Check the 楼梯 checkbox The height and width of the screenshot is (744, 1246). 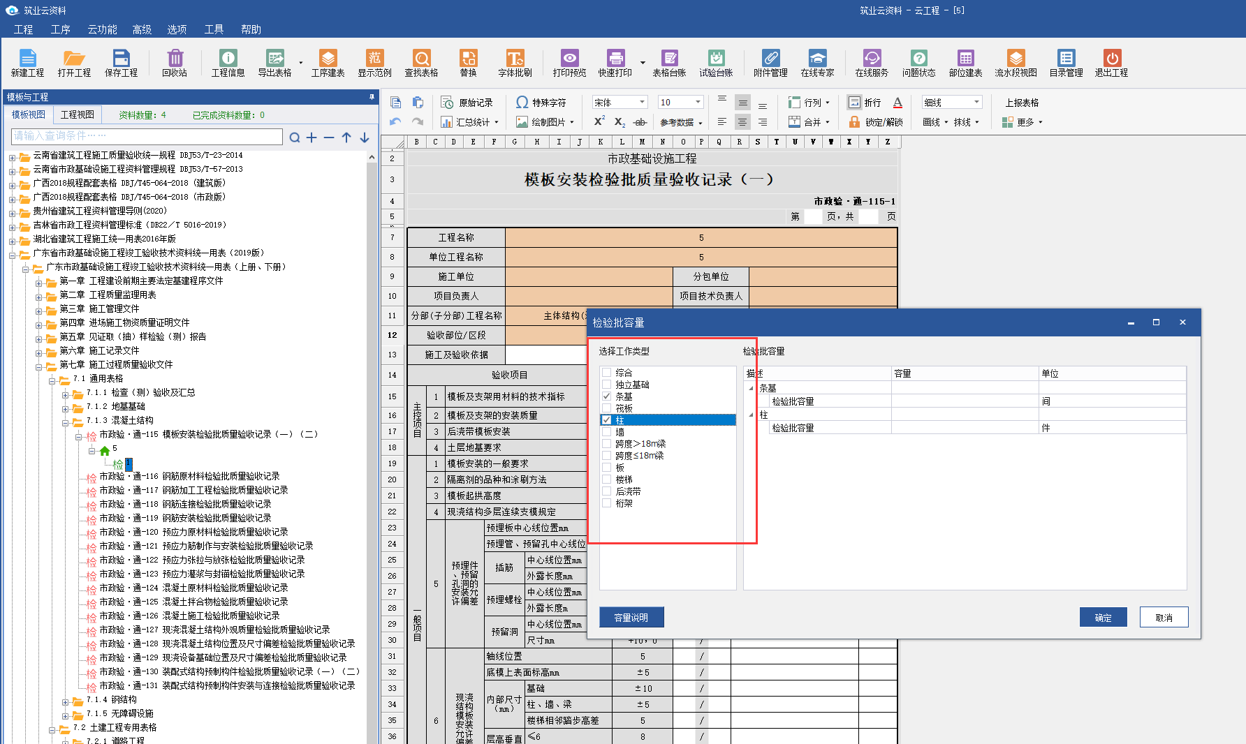(607, 479)
